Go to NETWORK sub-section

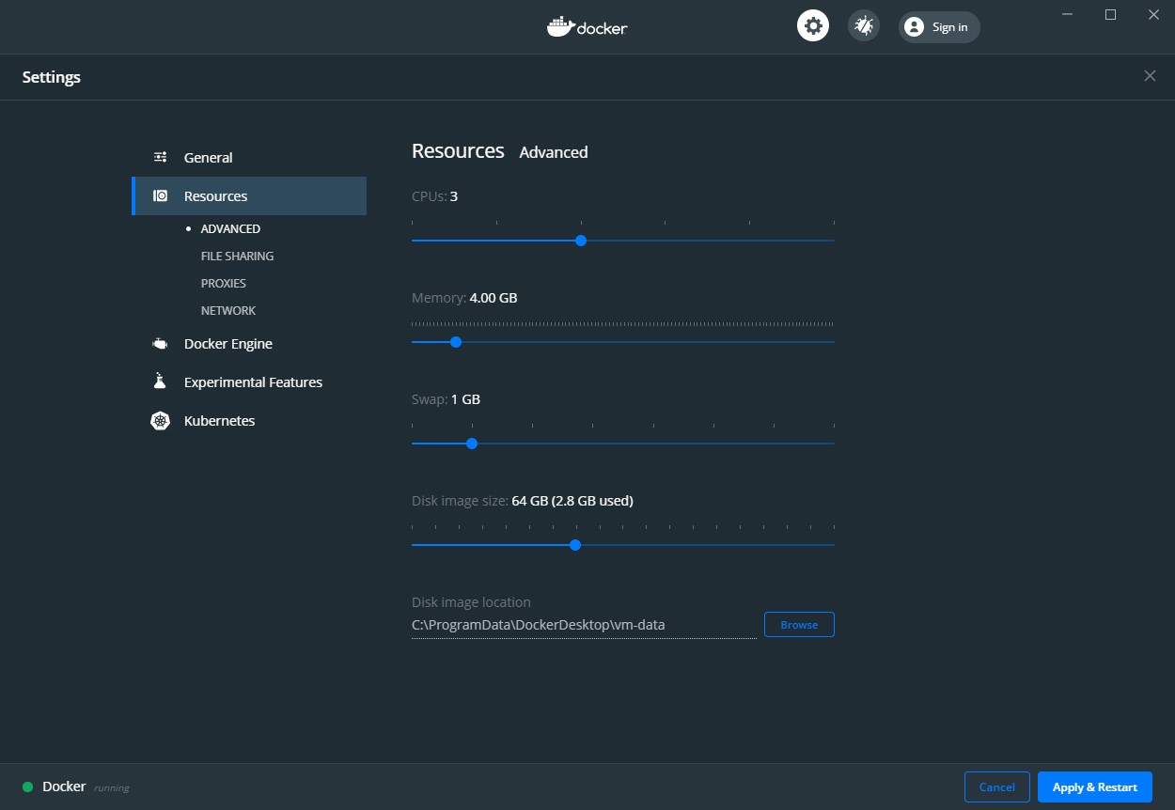pos(227,311)
